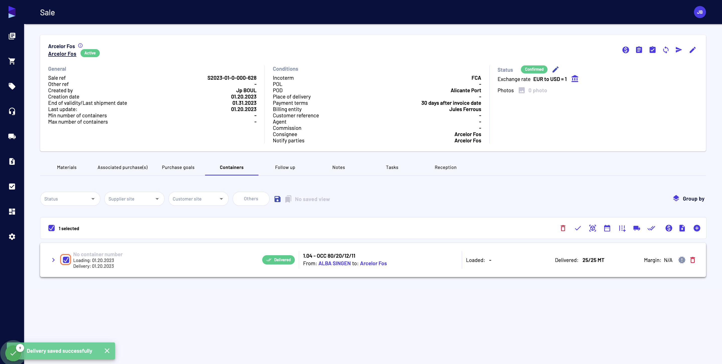Click the clipboard checkmark icon in header

point(653,50)
